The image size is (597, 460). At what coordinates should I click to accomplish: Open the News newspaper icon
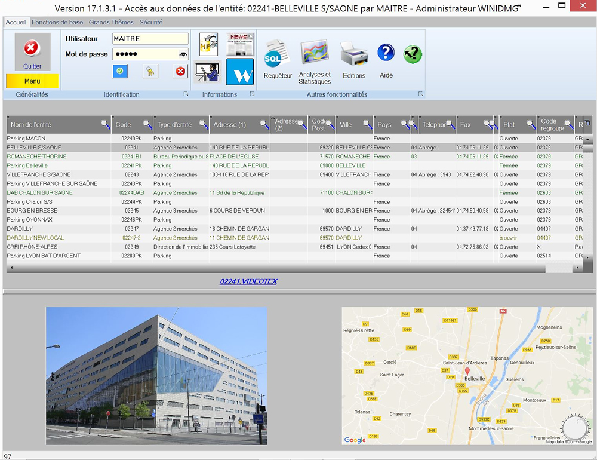click(240, 44)
